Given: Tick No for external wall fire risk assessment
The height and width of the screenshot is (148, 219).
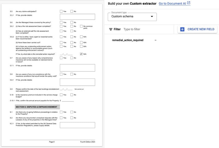Looking at the screenshot, I should (x=72, y=31).
